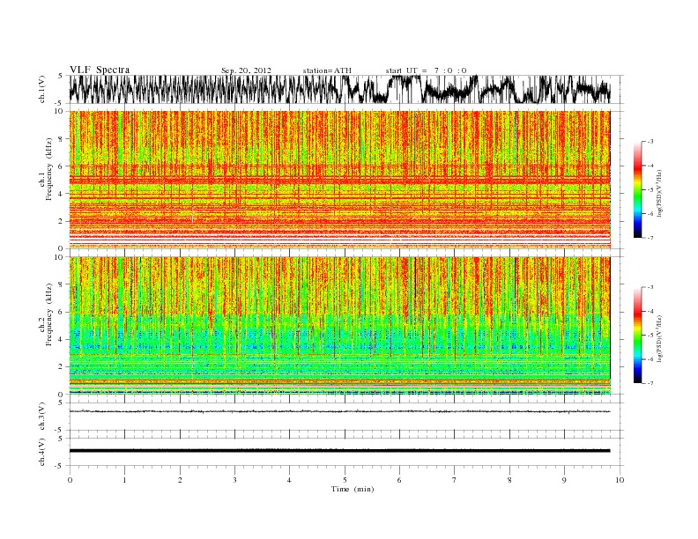Click the "start UT = 7 :0 :0" header text
This screenshot has width=698, height=539.
coord(426,70)
